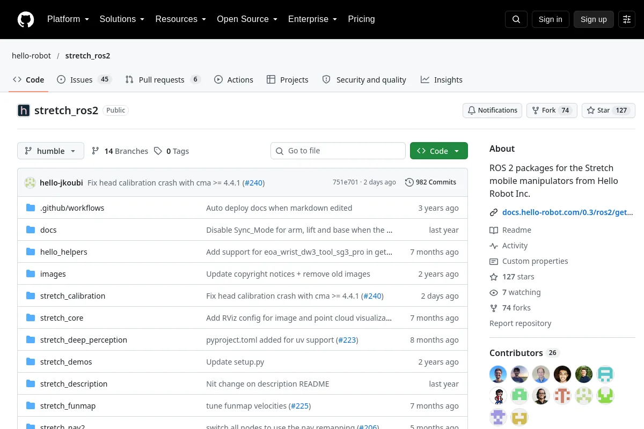
Task: Click the folder icon for stretch_description
Action: pos(31,383)
